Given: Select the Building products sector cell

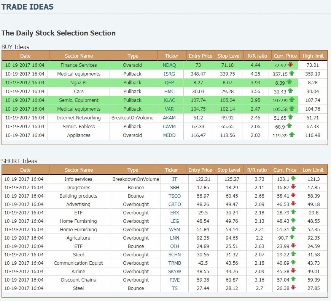Looking at the screenshot, I should [x=78, y=196].
